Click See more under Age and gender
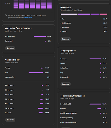 10,120
